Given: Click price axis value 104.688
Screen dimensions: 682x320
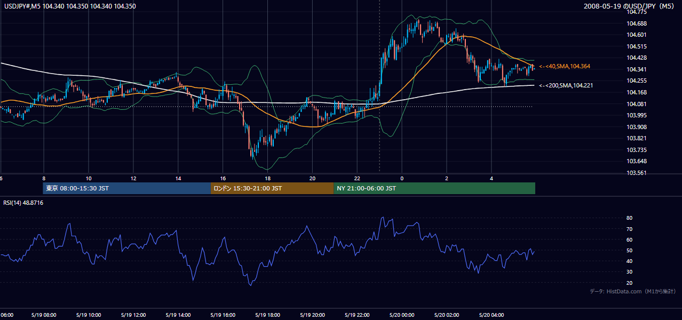Looking at the screenshot, I should tap(637, 23).
